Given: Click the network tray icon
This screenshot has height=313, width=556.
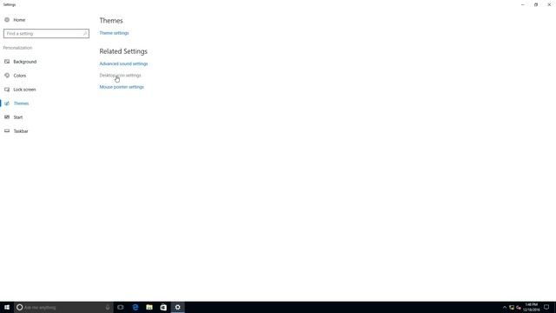Looking at the screenshot, I should tap(512, 307).
